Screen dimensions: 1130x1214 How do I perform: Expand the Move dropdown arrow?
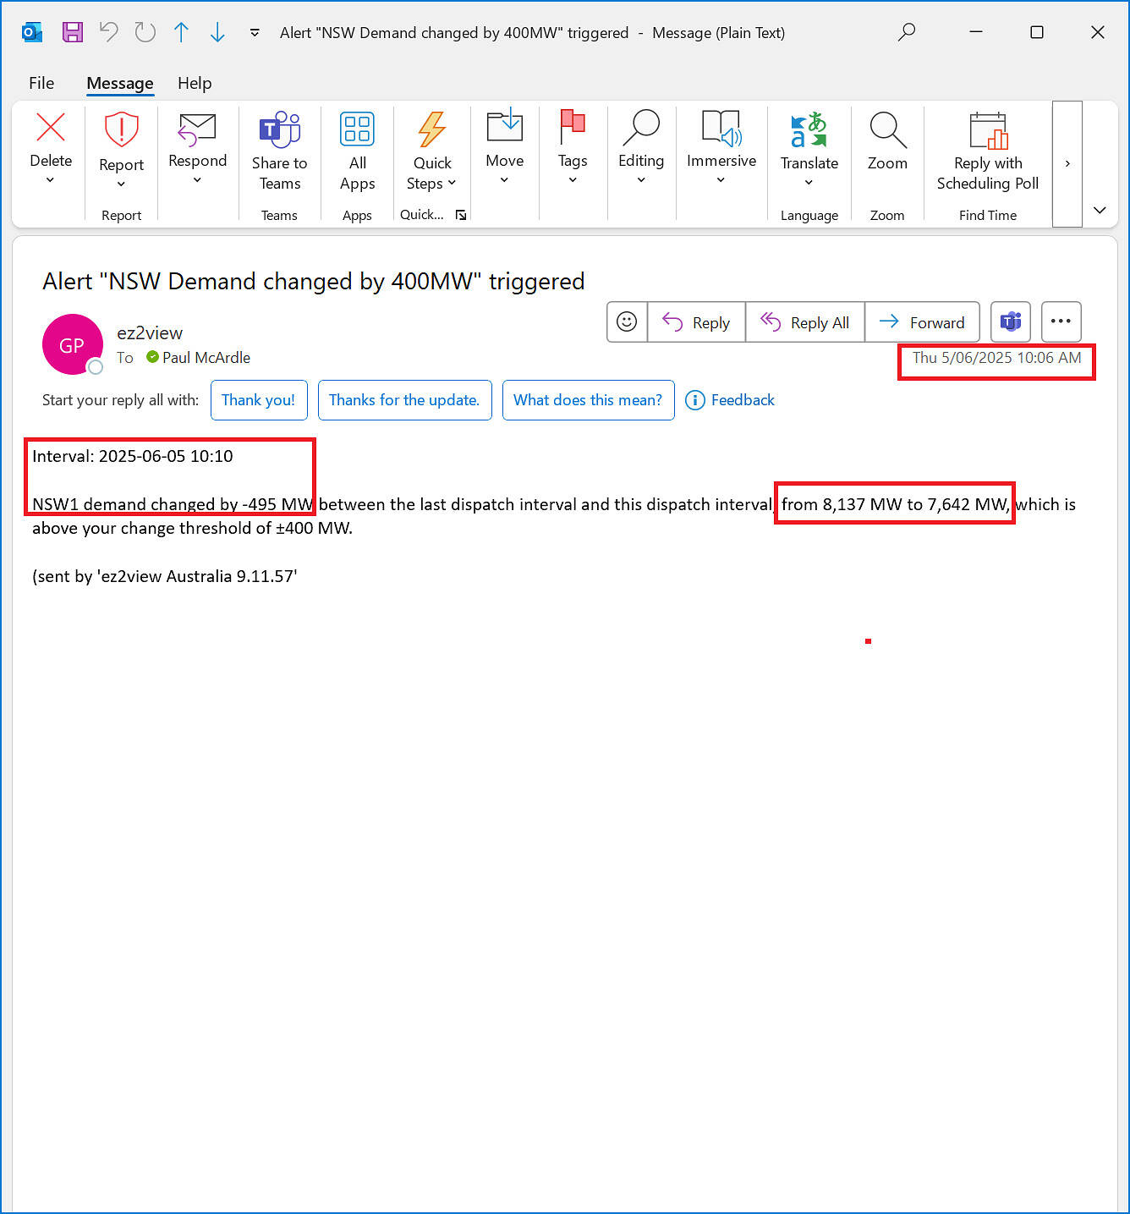pyautogui.click(x=505, y=180)
